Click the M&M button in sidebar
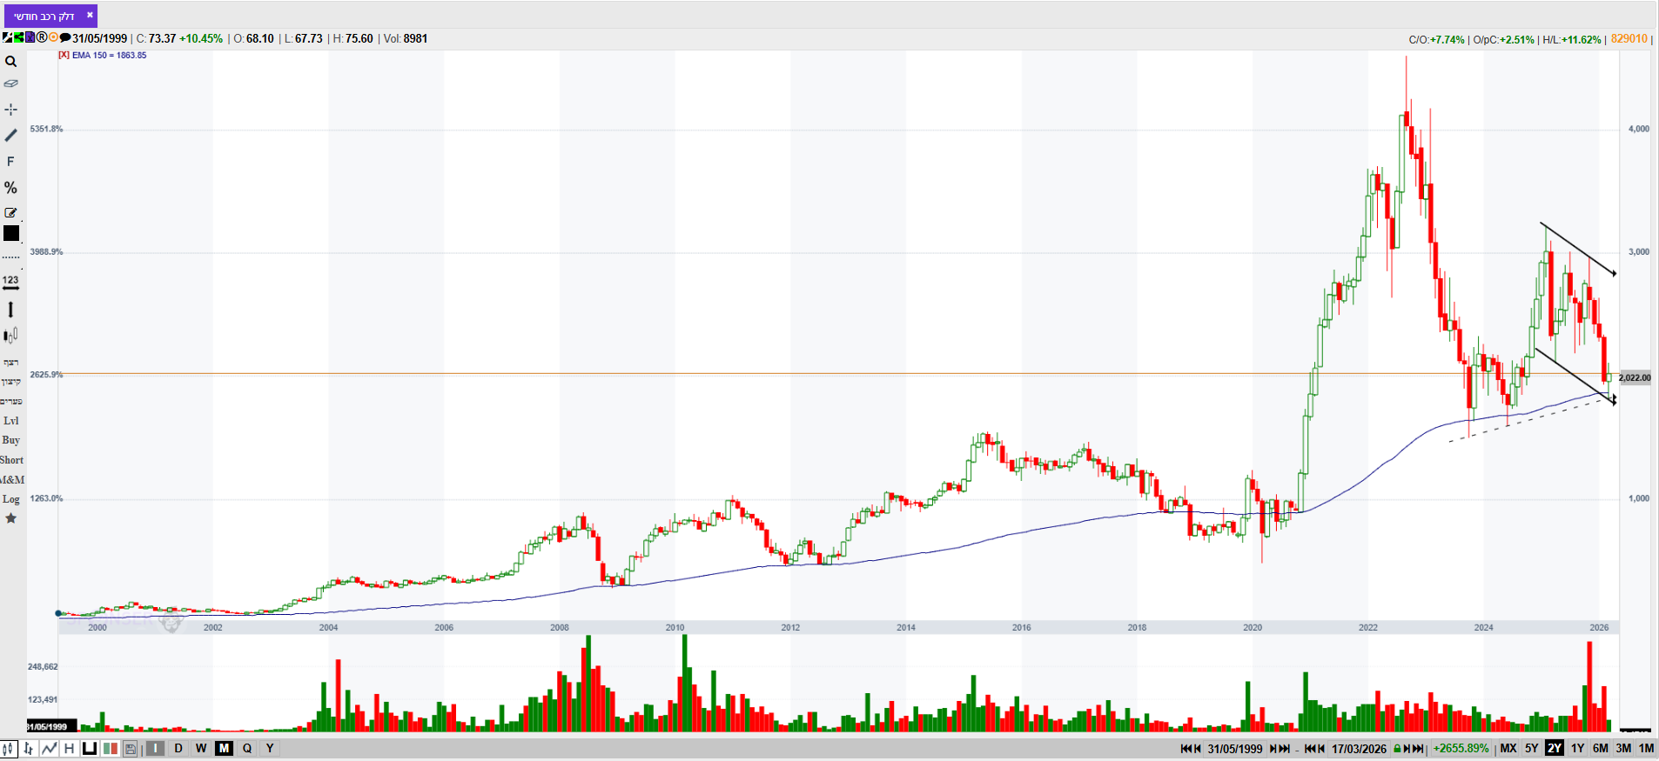 [12, 480]
